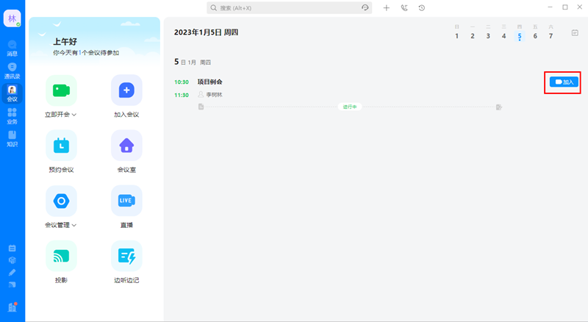Click organizer name 李树林

click(x=214, y=95)
